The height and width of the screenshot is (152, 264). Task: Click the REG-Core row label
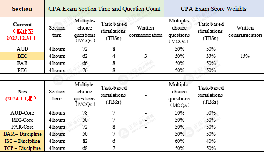point(22,120)
